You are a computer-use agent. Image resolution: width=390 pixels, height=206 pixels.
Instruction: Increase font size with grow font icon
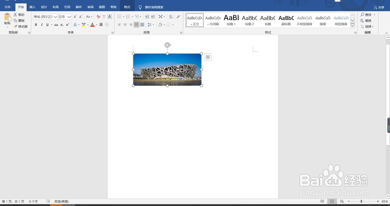point(75,17)
